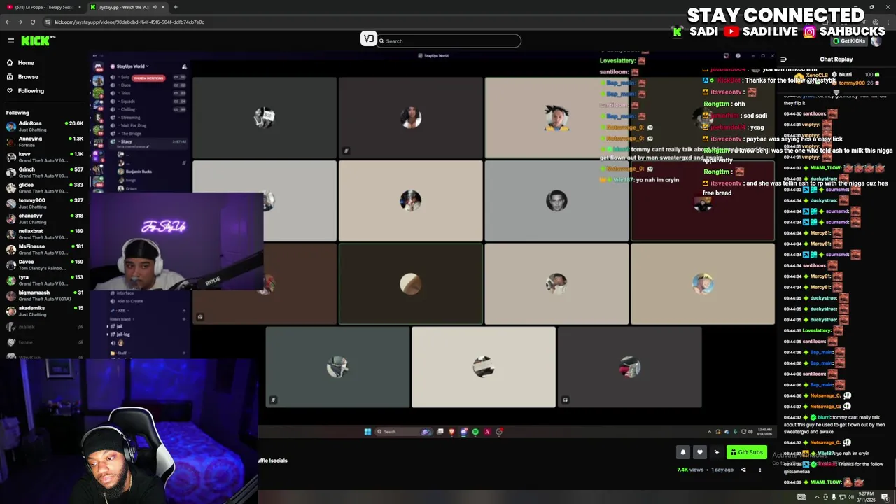
Task: Join the Trios voice channel
Action: tap(126, 93)
